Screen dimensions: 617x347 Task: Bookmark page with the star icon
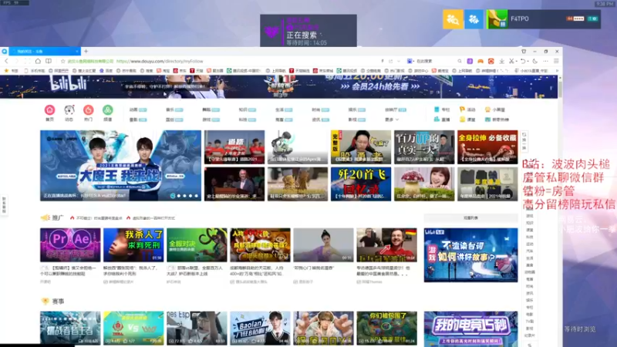62,61
